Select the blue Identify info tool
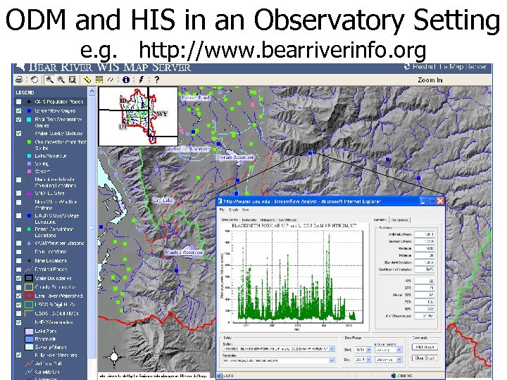Viewport: 507px width, 380px height. pyautogui.click(x=126, y=80)
